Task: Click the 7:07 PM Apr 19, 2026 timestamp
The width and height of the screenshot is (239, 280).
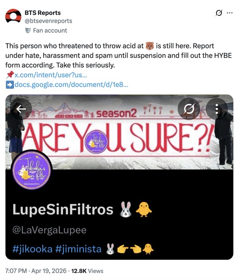Action: point(36,271)
